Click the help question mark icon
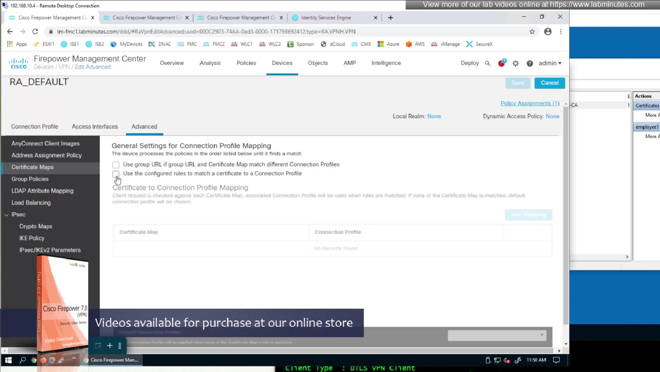This screenshot has width=660, height=372. pos(530,63)
